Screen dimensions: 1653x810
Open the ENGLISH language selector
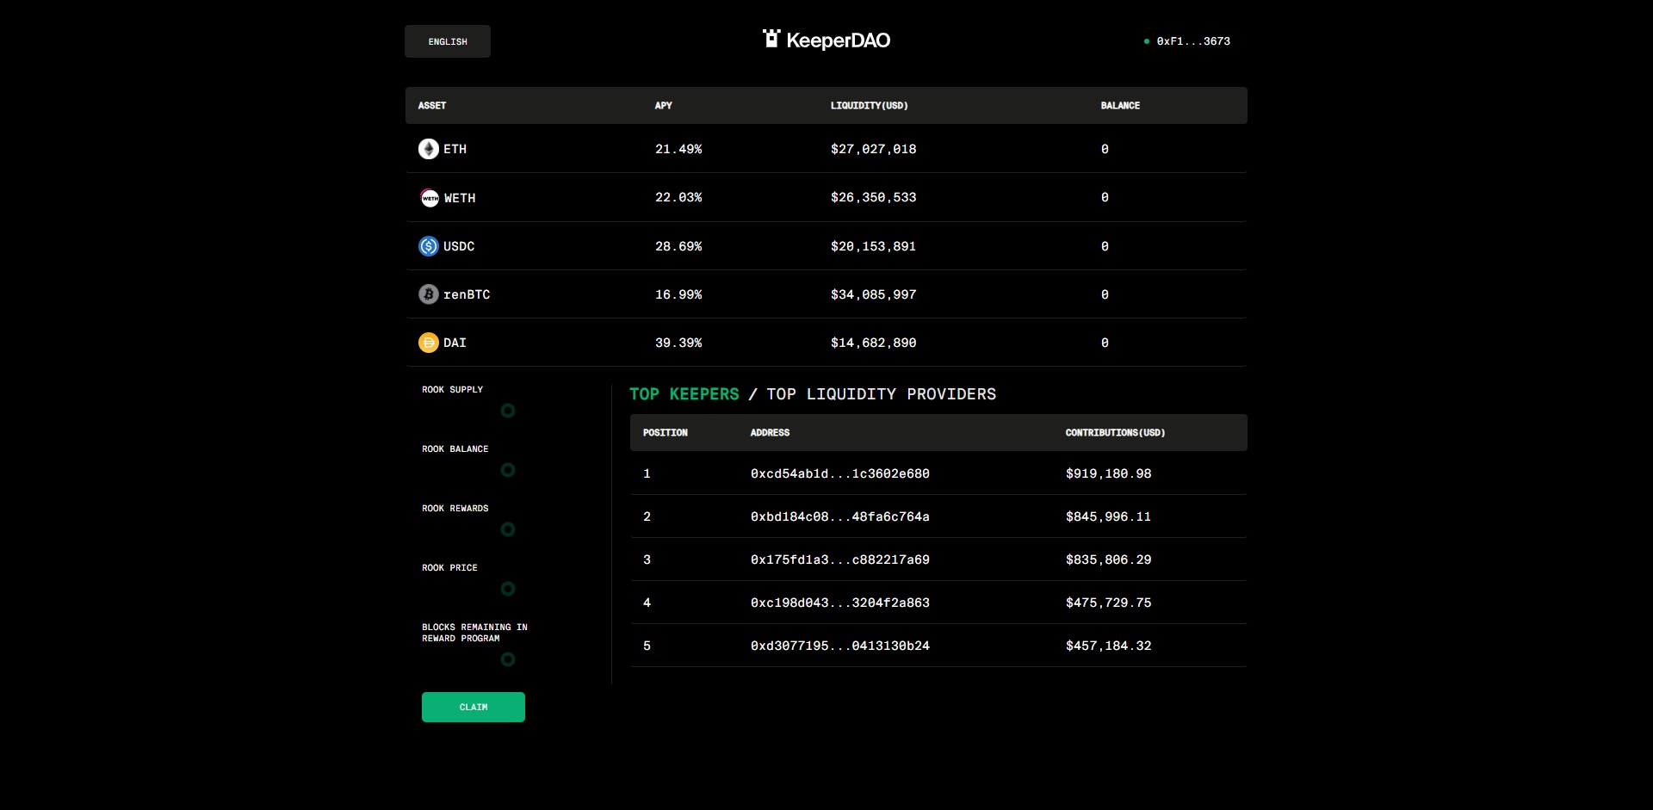coord(448,41)
